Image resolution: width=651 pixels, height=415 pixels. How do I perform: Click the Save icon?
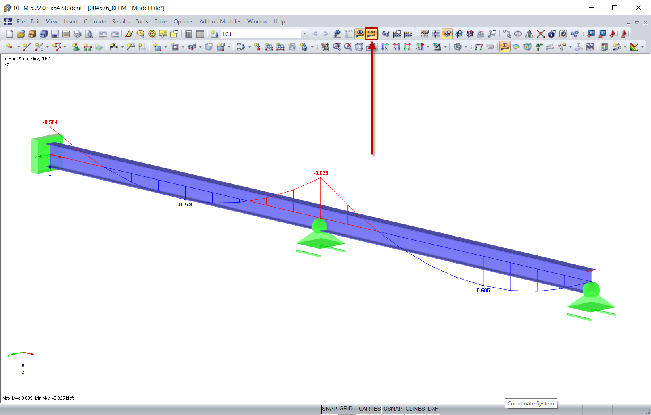click(x=54, y=34)
